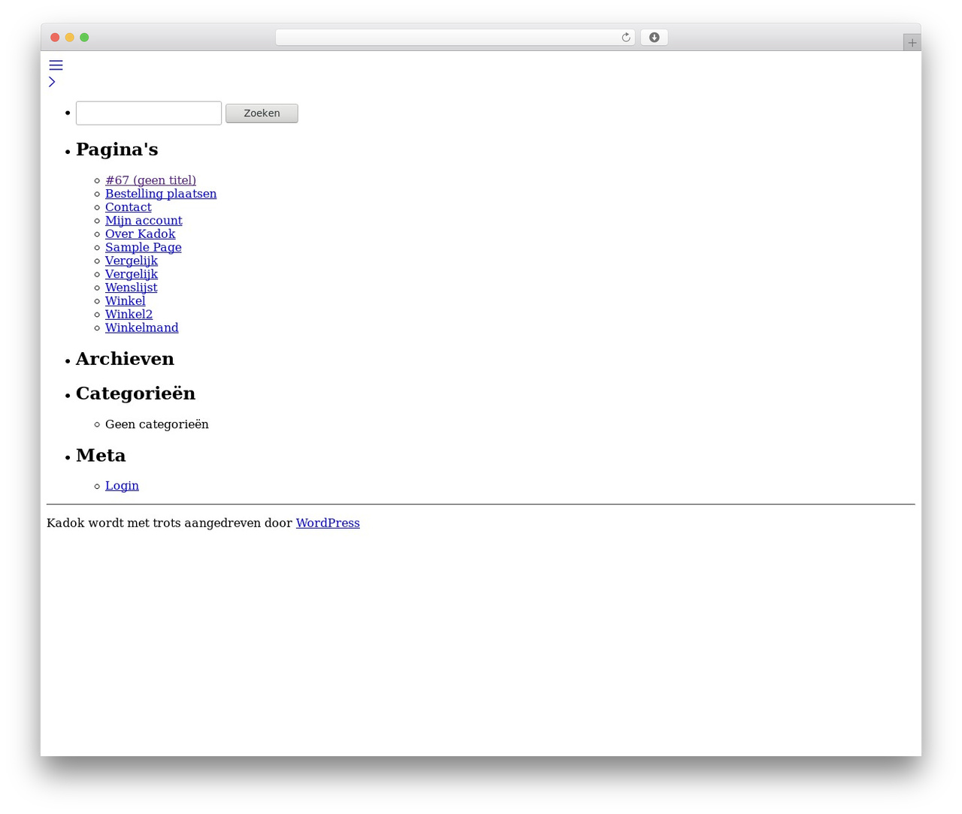This screenshot has width=962, height=814.
Task: Maximize window with green button
Action: tap(84, 38)
